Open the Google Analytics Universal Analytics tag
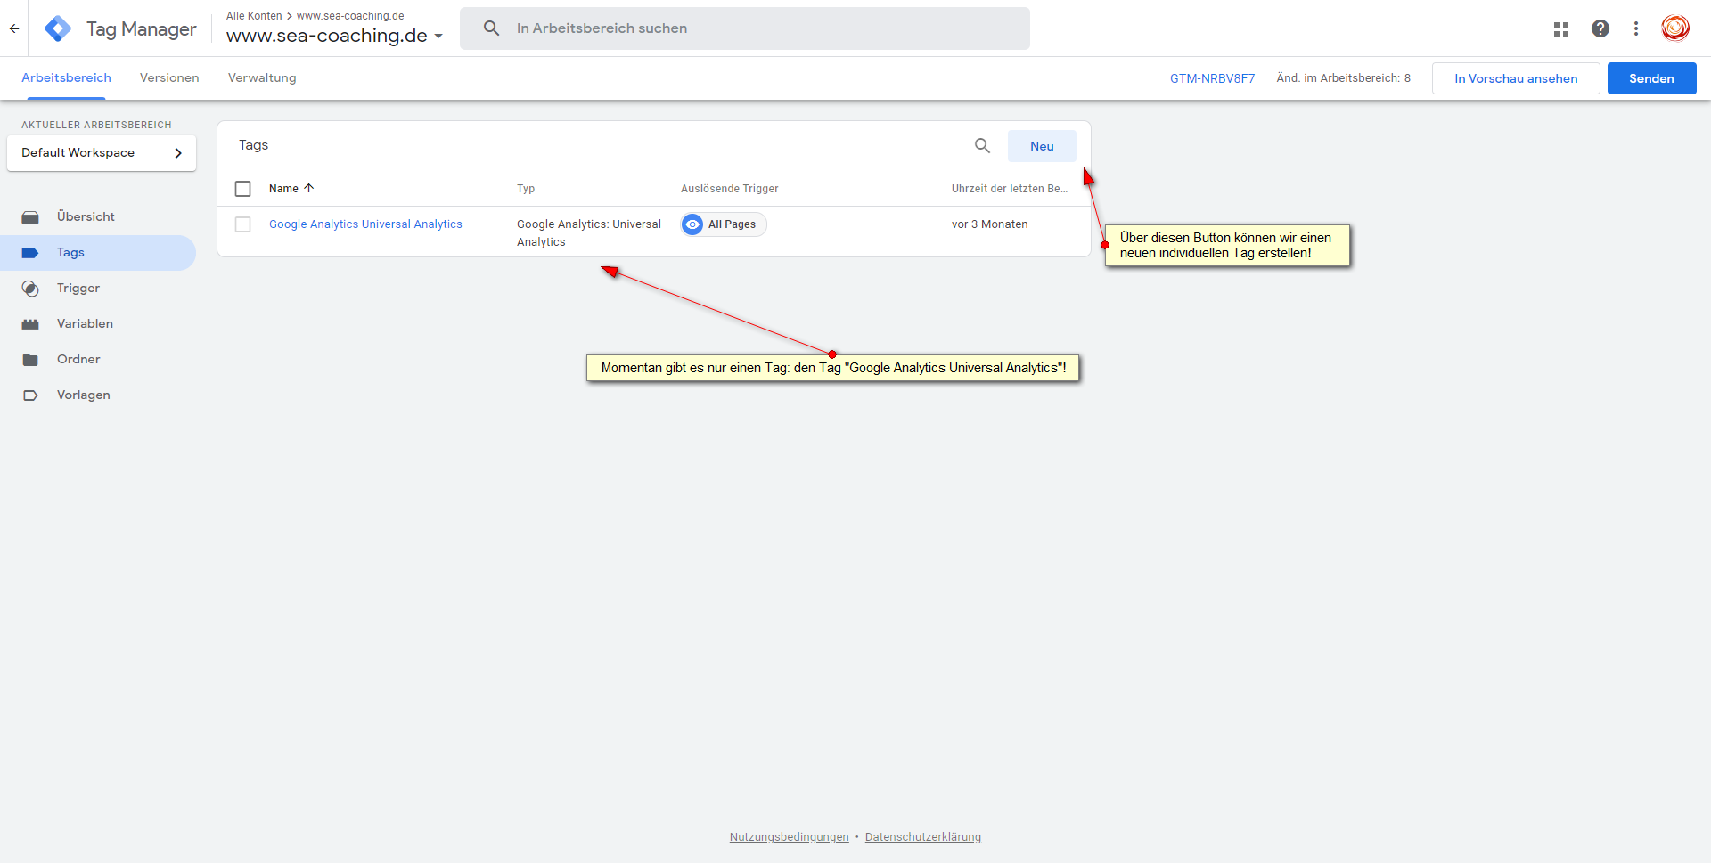 (365, 224)
